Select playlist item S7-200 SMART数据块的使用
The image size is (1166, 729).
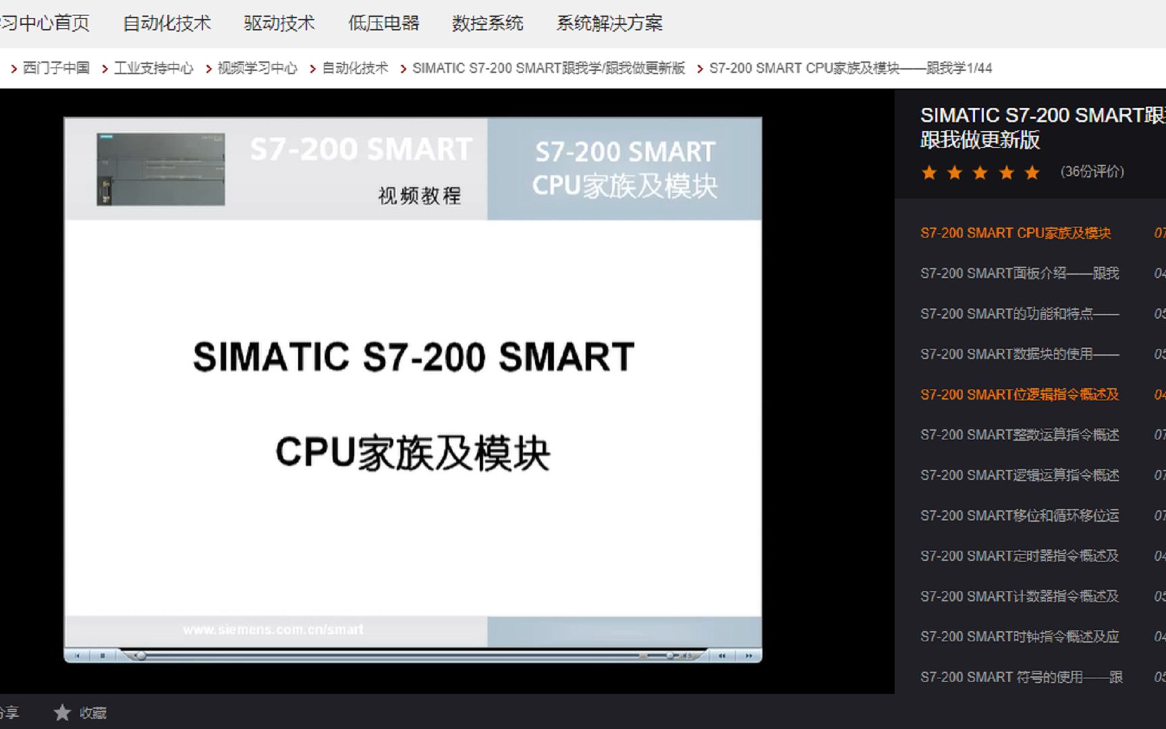click(1020, 354)
